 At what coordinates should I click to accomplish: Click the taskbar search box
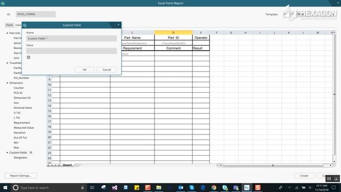pos(49,188)
